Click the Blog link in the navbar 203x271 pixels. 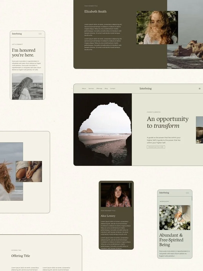click(x=106, y=88)
